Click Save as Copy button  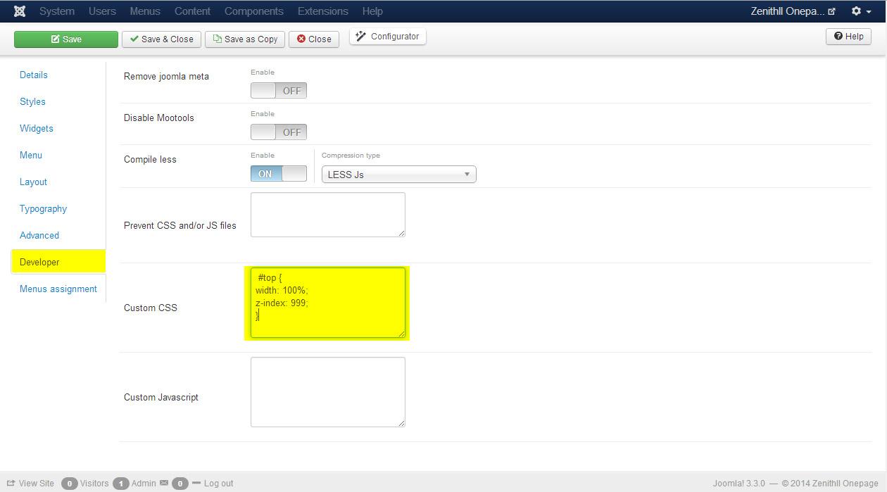click(x=245, y=39)
